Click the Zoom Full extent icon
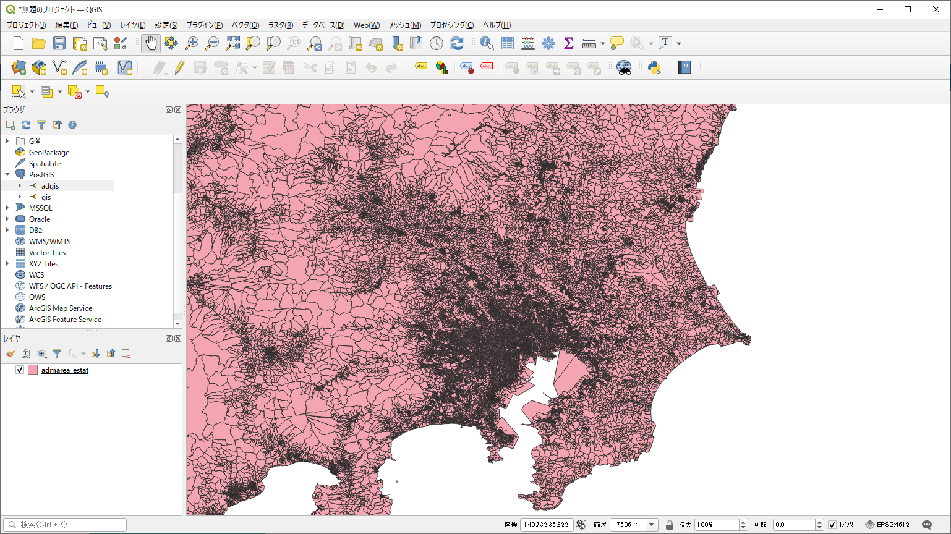 232,43
